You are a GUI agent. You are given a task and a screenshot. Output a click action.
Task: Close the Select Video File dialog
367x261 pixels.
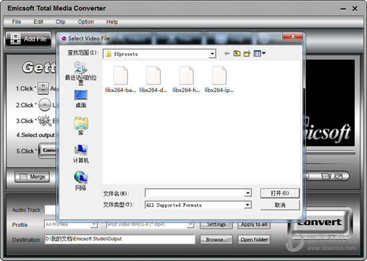click(x=292, y=37)
